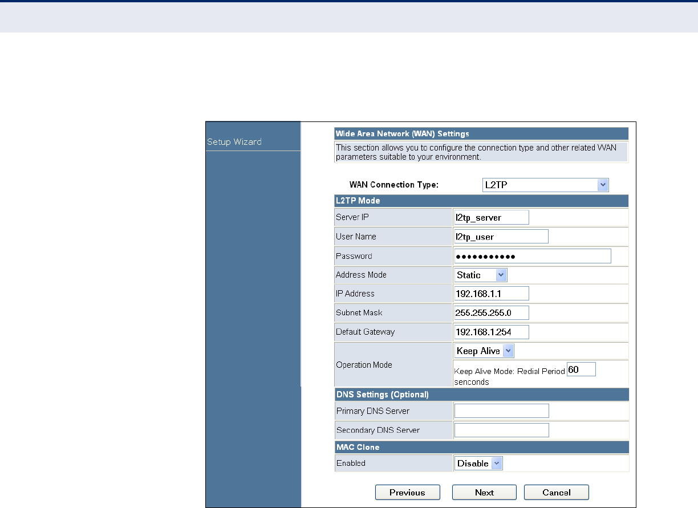Click the IP Address field
The image size is (698, 508).
(492, 294)
